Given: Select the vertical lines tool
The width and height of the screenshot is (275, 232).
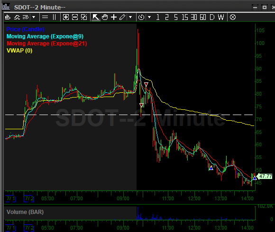Looking at the screenshot, I should [x=54, y=17].
